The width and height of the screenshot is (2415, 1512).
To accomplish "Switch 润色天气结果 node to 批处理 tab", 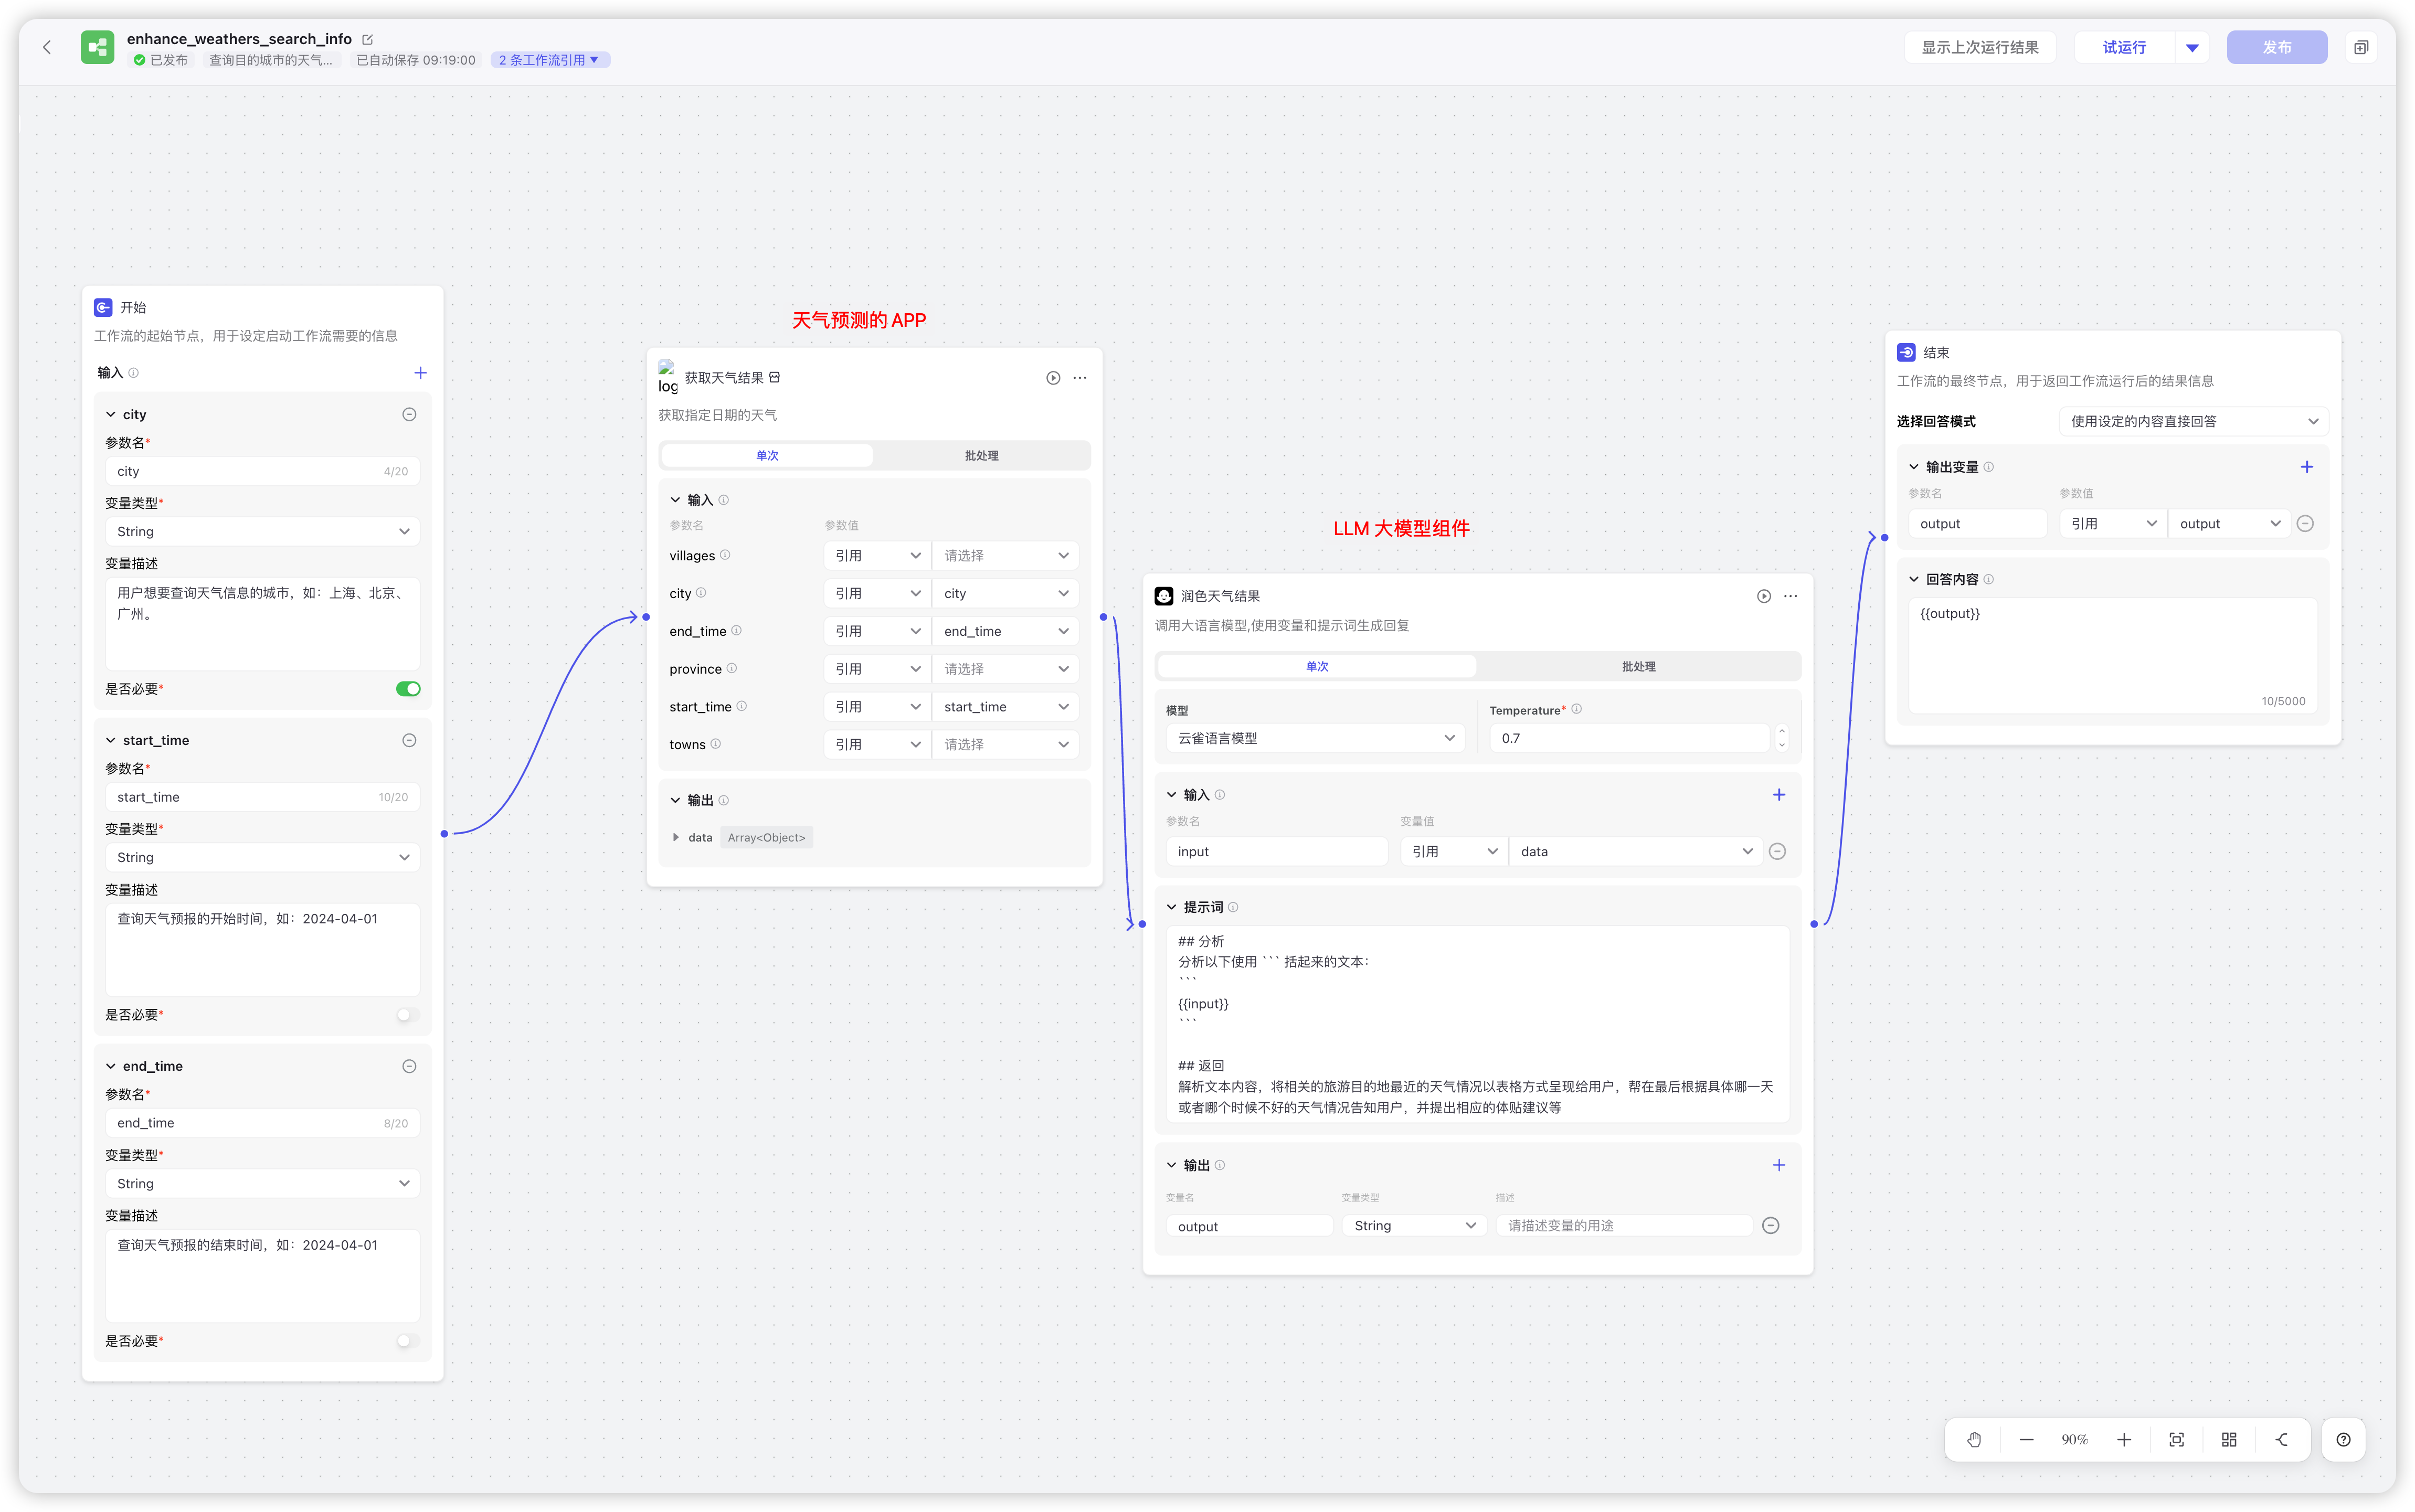I will (1638, 667).
